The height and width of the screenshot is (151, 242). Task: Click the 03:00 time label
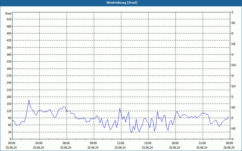pos(40,143)
